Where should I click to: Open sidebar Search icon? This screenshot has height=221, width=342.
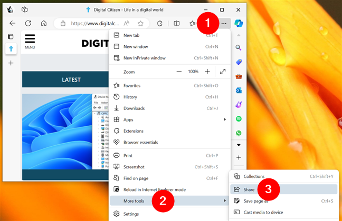[239, 48]
